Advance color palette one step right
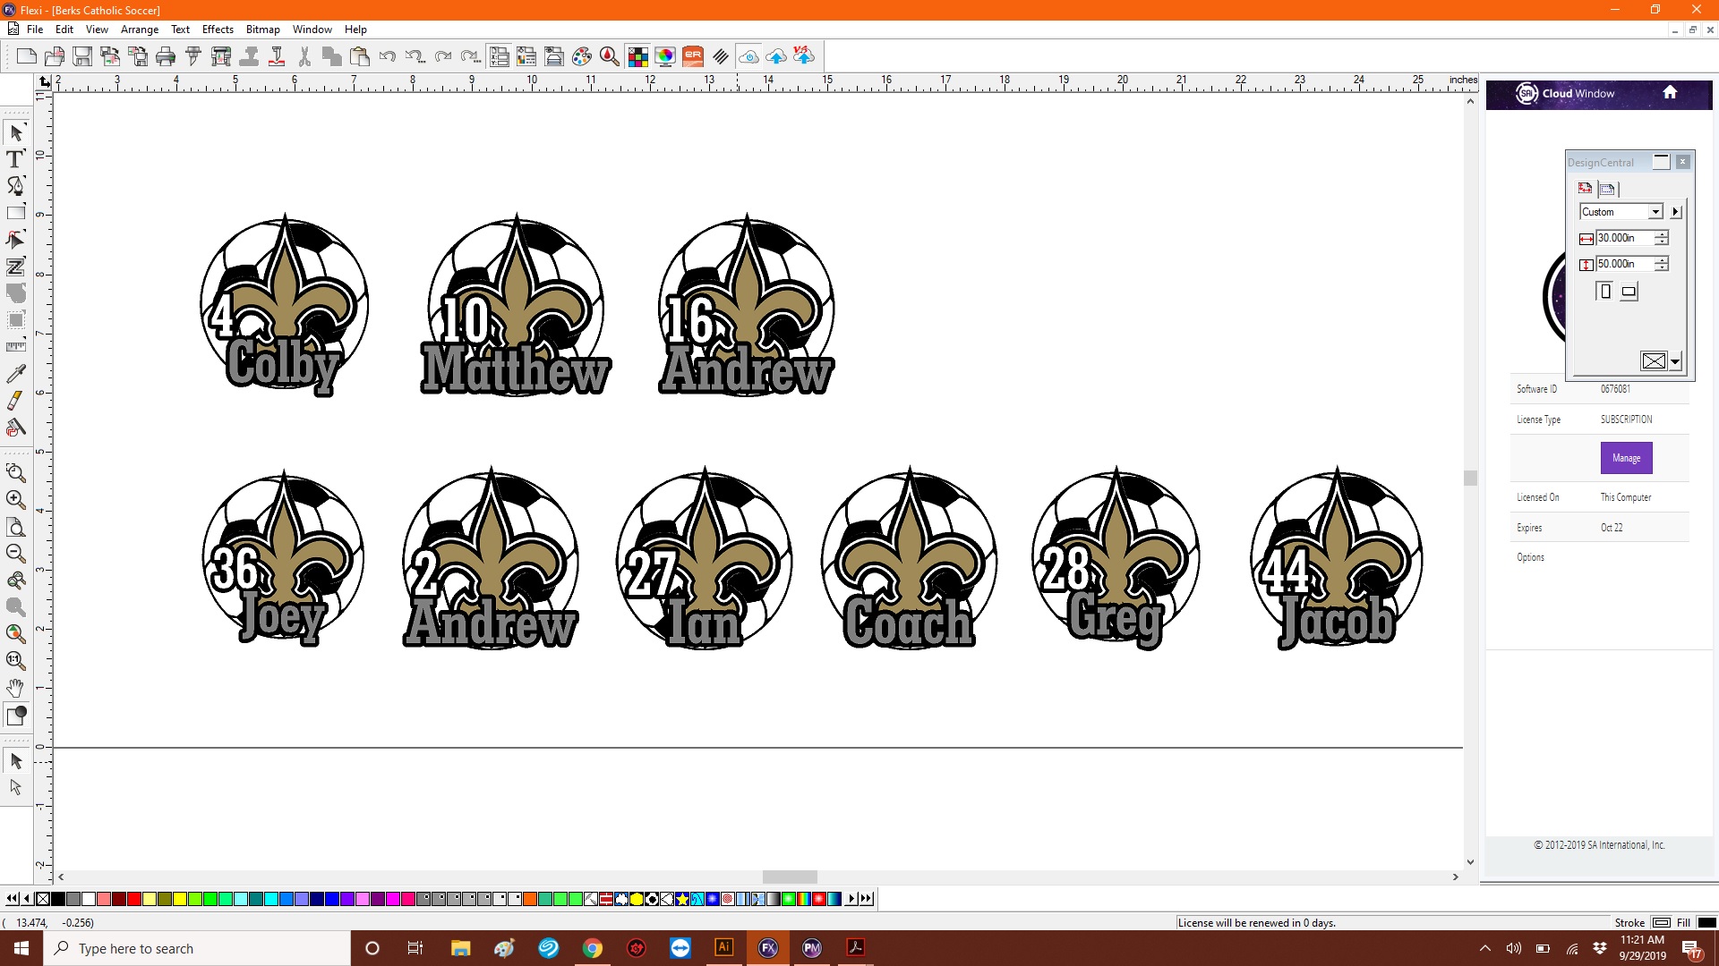 [851, 899]
